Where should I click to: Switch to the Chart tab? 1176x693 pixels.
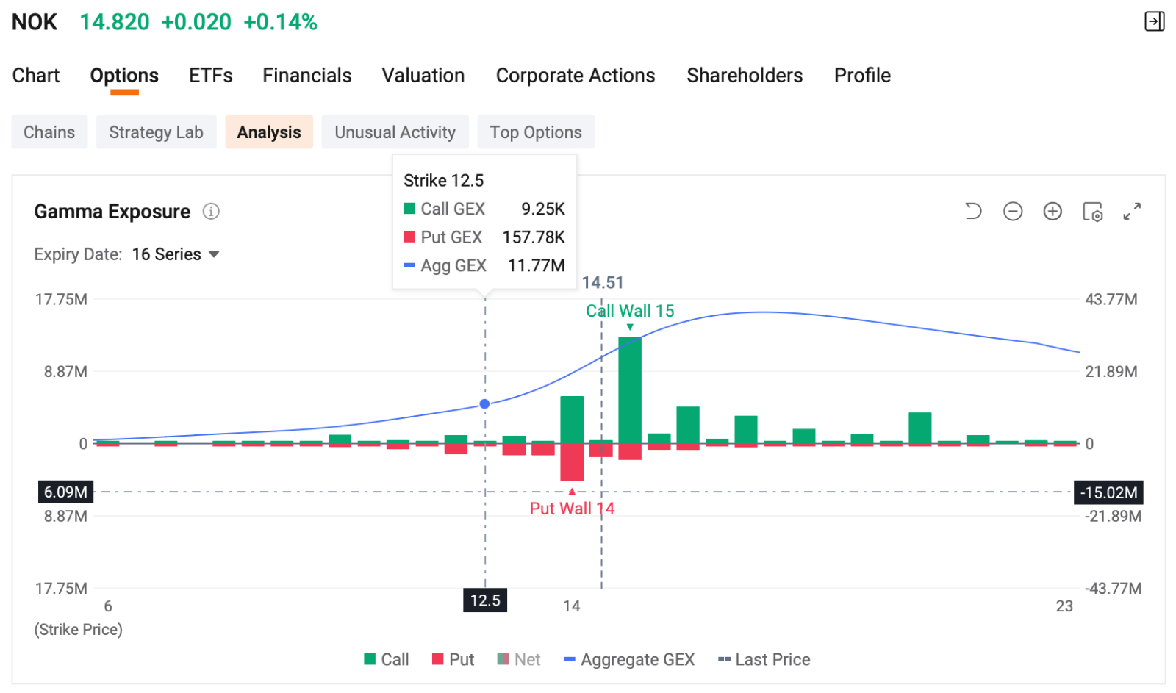[36, 76]
